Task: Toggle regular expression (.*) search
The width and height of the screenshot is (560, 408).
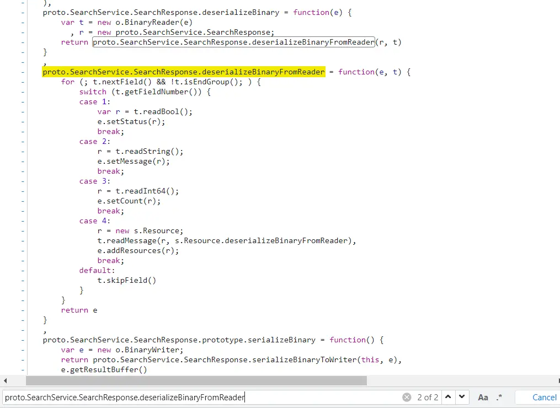Action: [499, 397]
